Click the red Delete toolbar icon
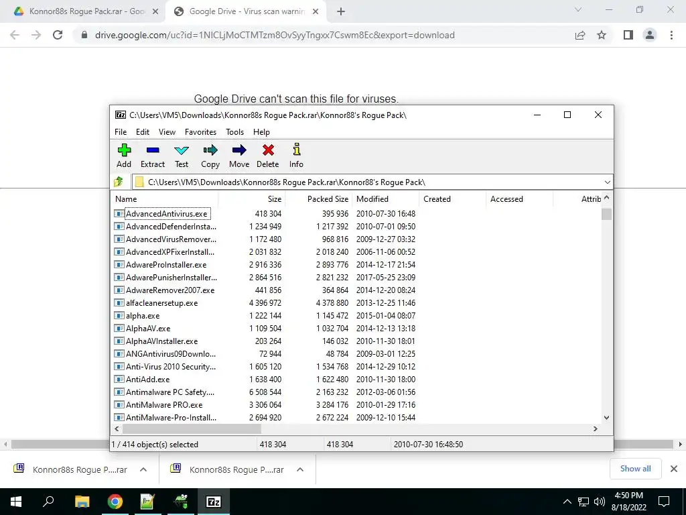 coord(268,156)
